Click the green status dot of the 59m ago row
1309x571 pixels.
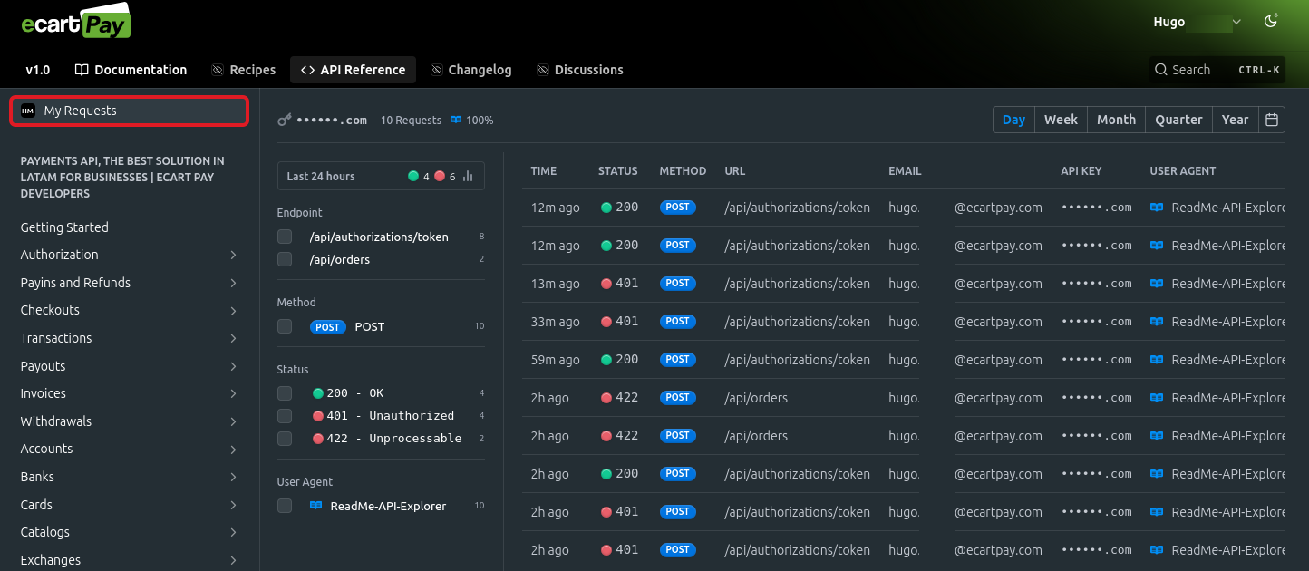tap(606, 360)
